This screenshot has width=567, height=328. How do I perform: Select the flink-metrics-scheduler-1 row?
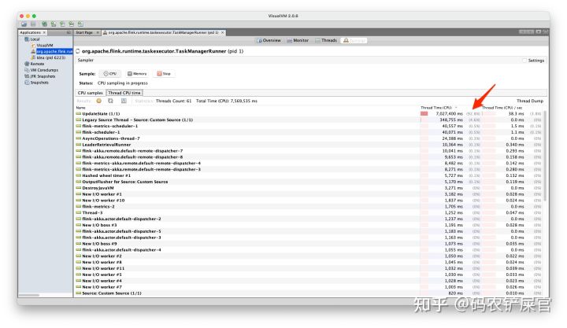click(x=309, y=126)
